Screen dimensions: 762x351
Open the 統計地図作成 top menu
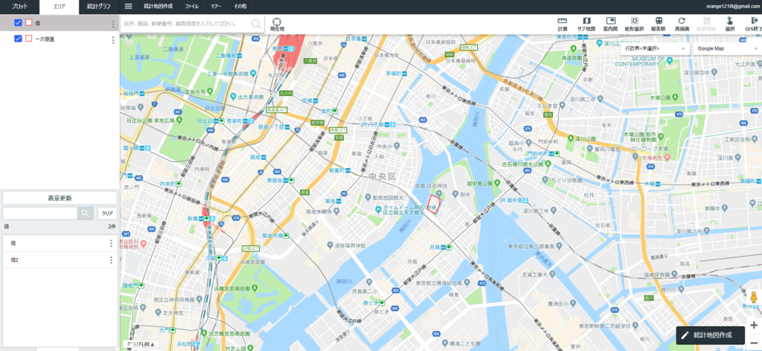pos(159,7)
